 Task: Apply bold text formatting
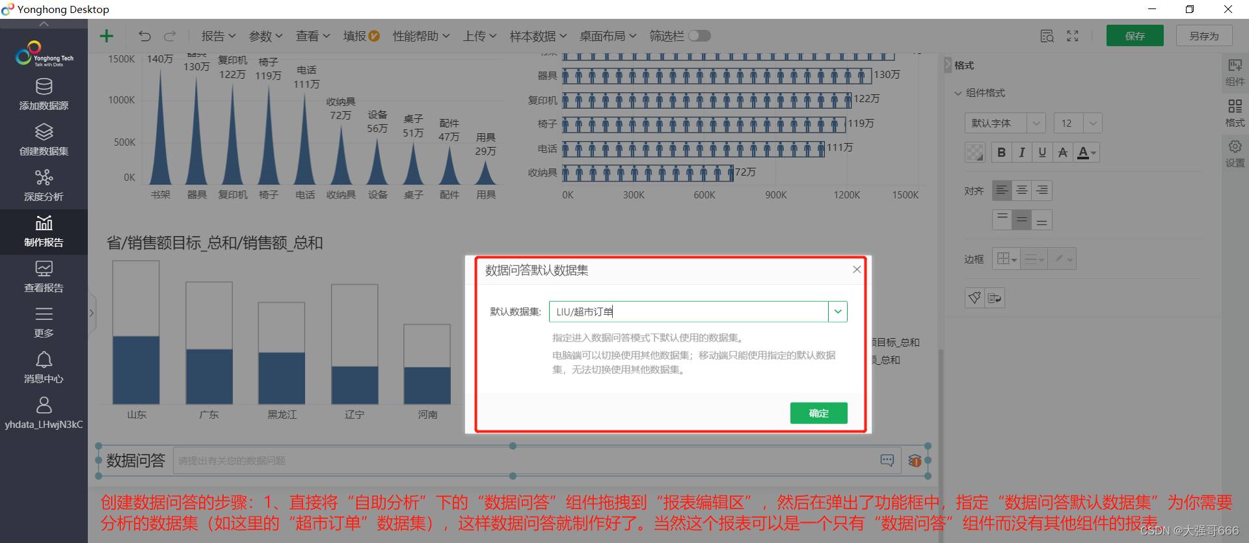pos(1001,152)
